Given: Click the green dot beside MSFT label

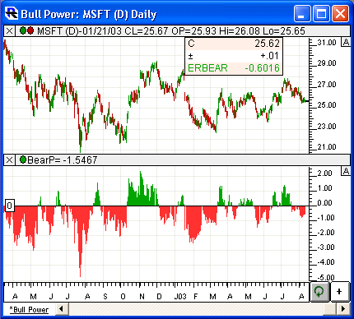Looking at the screenshot, I should pos(23,30).
